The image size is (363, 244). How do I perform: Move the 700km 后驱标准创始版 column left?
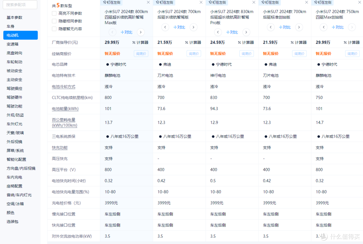(271, 27)
